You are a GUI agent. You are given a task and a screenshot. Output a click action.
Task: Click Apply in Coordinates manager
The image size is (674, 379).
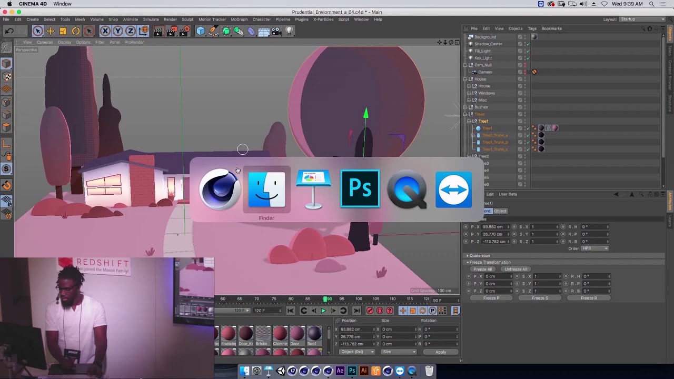point(441,352)
